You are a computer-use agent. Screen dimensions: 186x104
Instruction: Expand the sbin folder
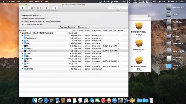(x=23, y=56)
